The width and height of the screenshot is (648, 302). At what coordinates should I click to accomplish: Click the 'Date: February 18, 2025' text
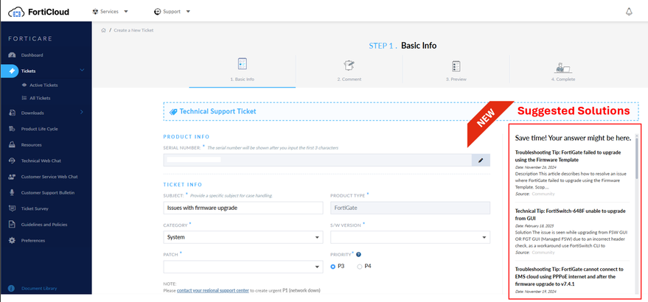click(x=536, y=226)
